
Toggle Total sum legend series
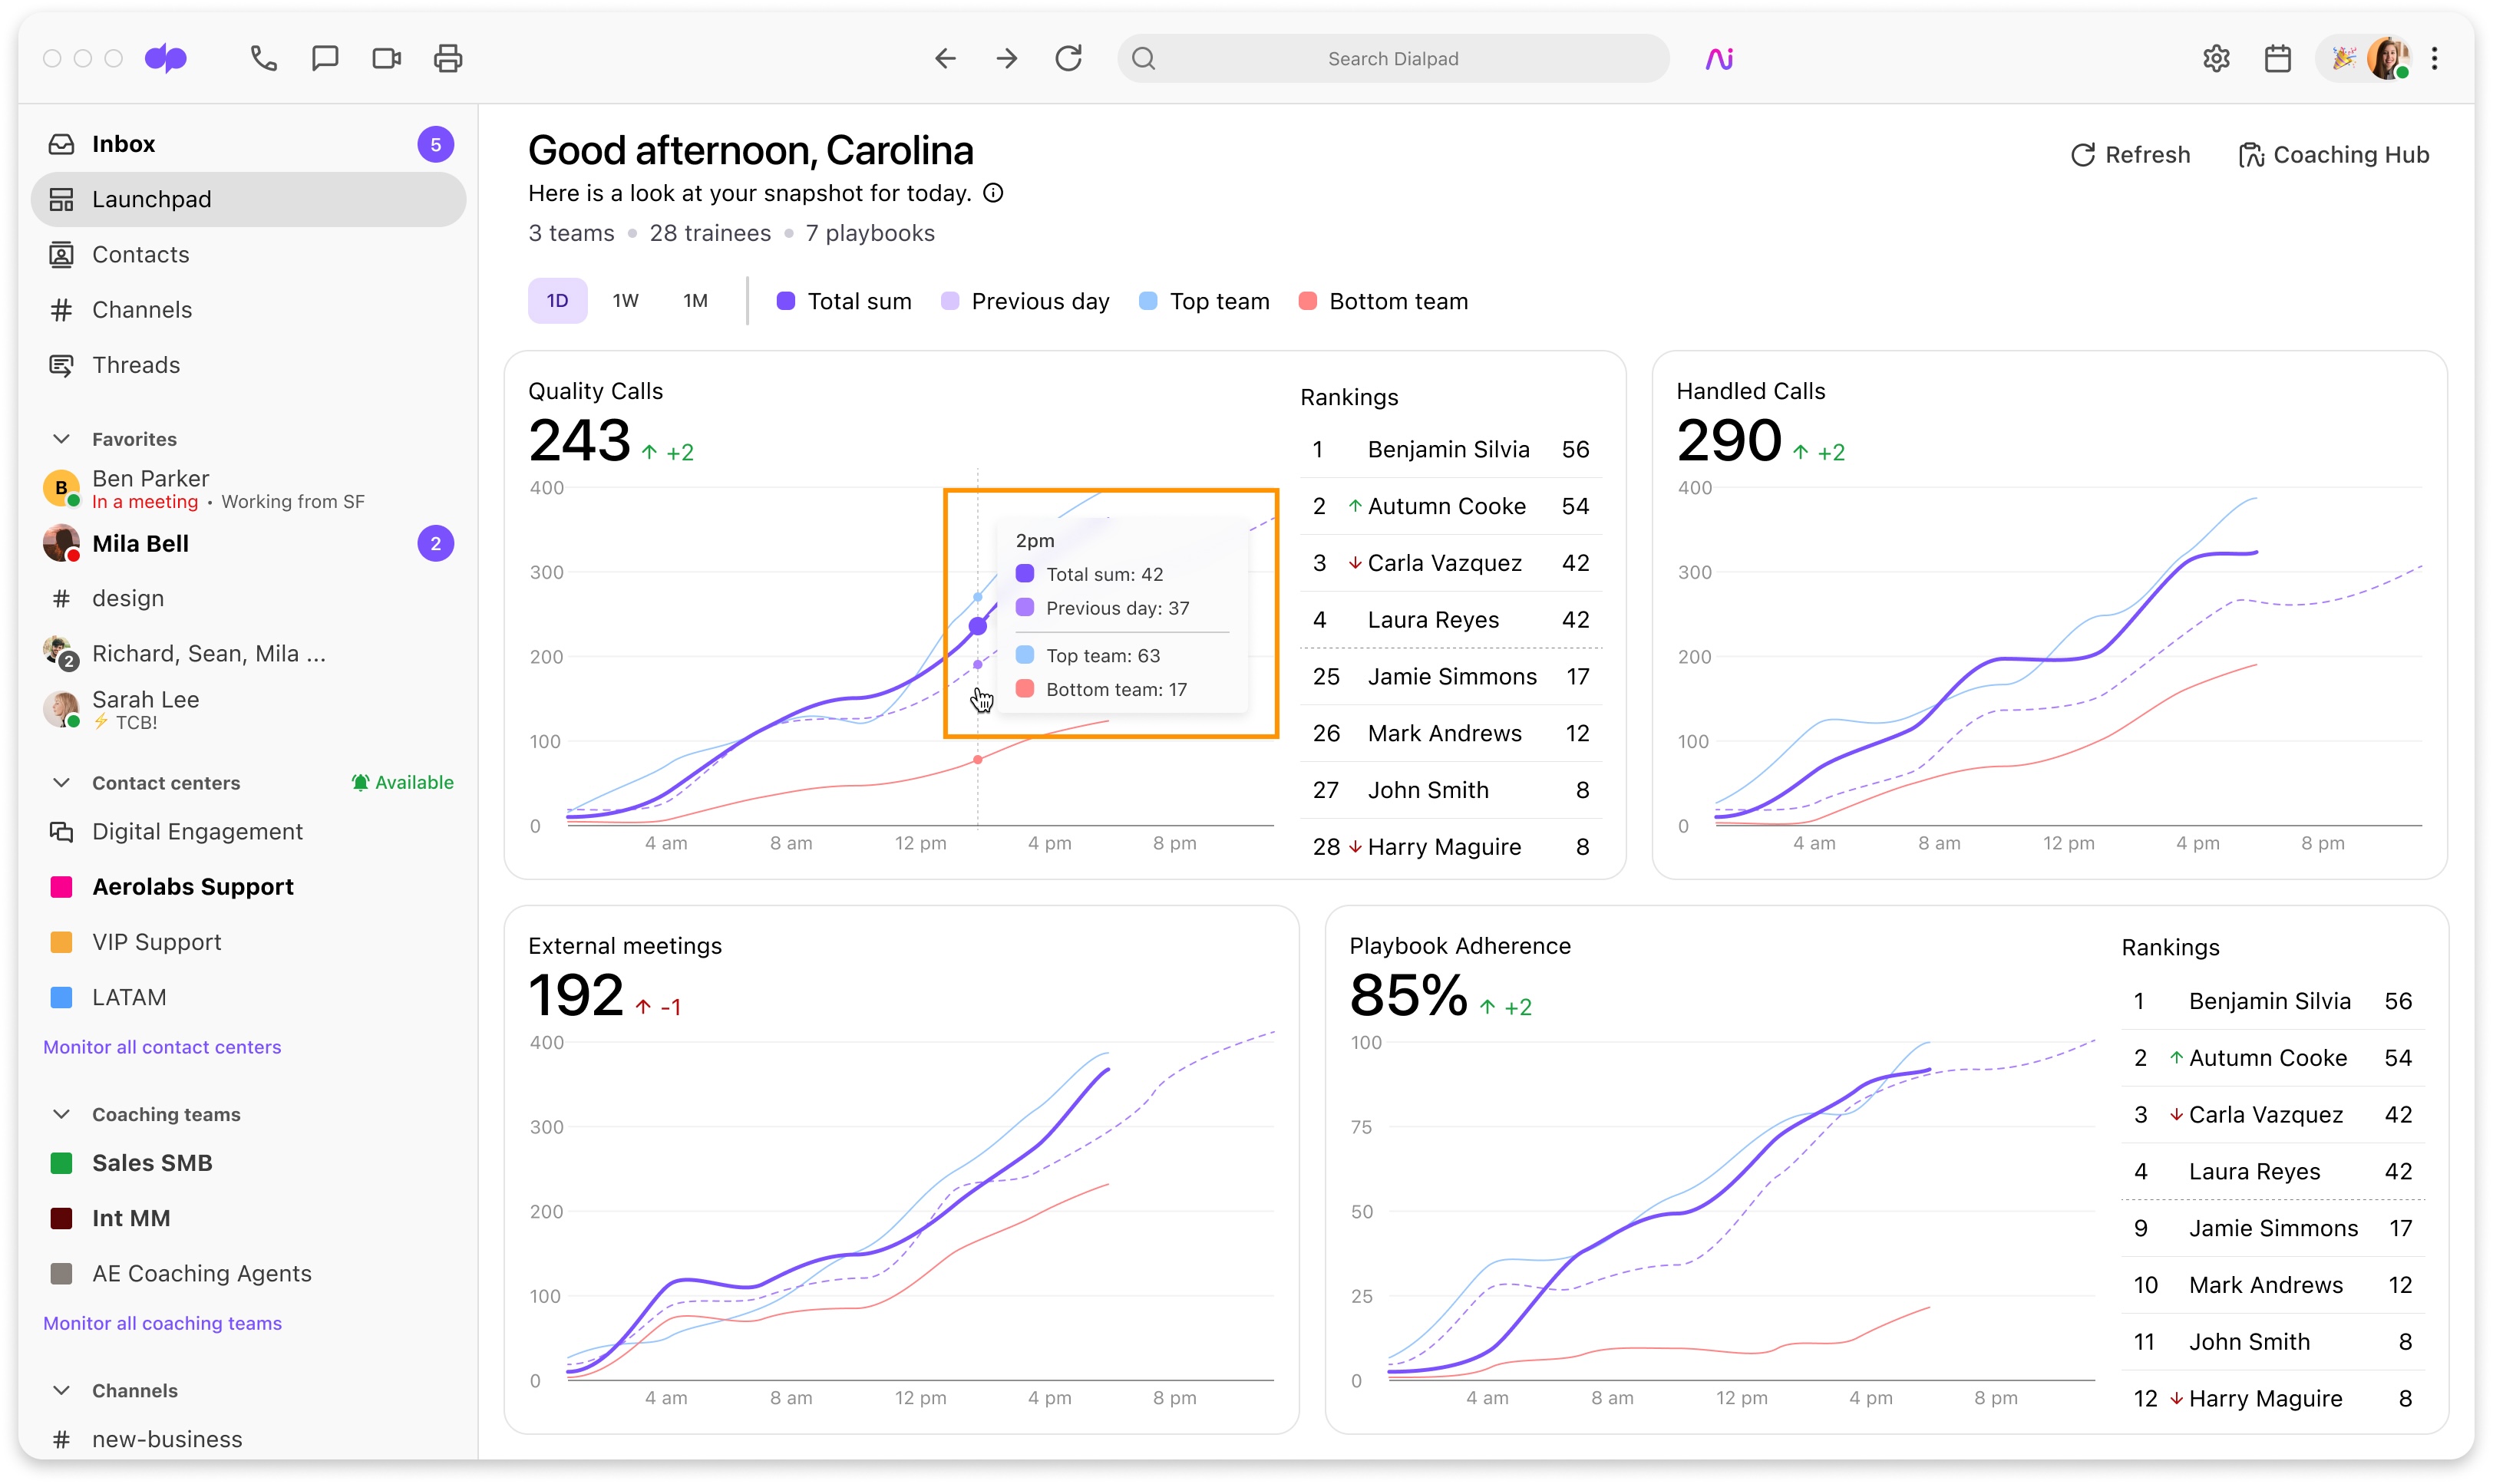(843, 301)
